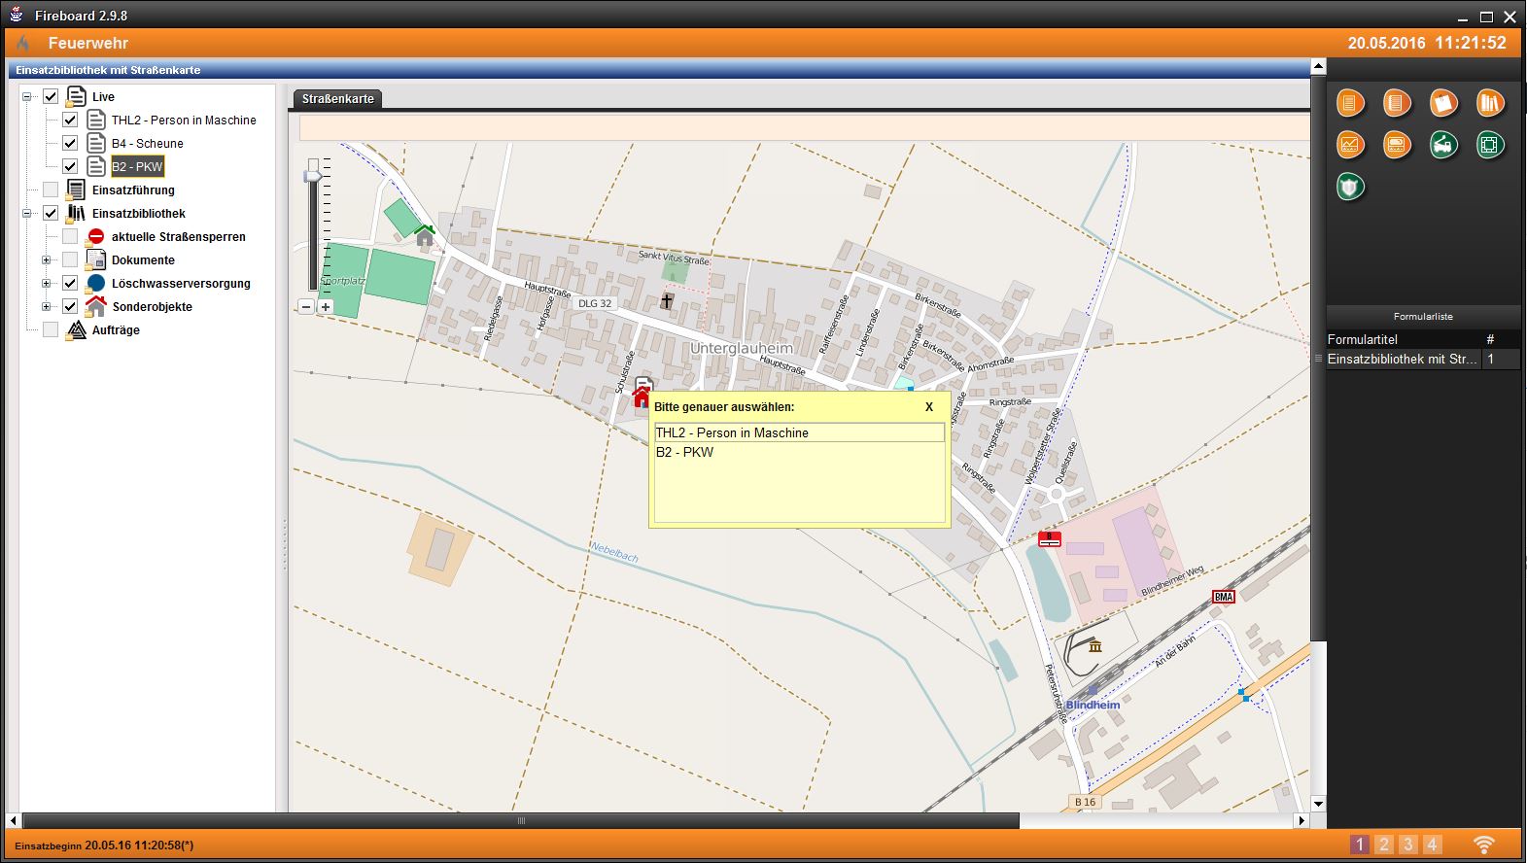Viewport: 1527px width, 863px height.
Task: Click the Aufträge triangles icon
Action: click(76, 330)
